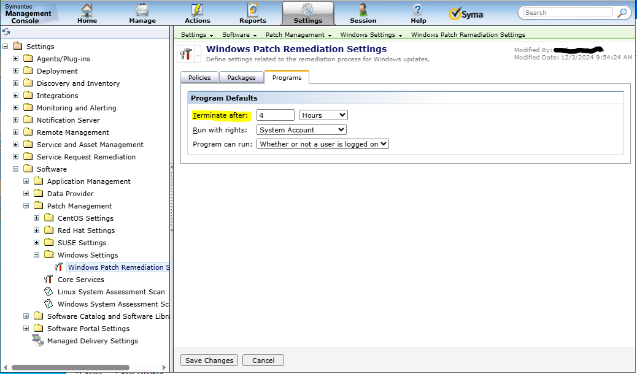
Task: Click the Save Changes button
Action: coord(209,361)
